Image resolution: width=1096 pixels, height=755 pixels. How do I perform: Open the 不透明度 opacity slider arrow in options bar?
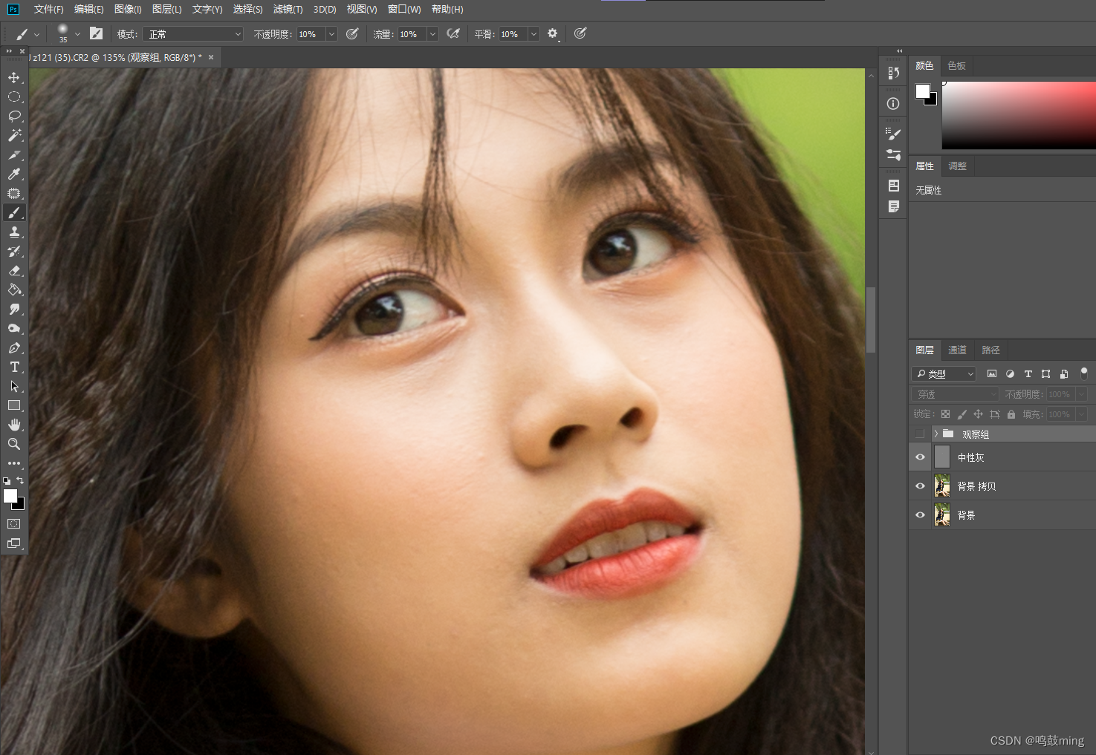[x=332, y=34]
